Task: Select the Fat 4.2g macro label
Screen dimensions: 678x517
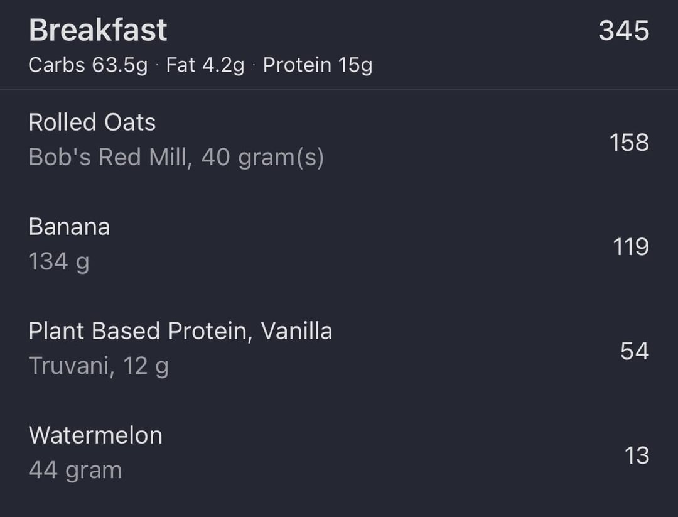Action: (205, 65)
